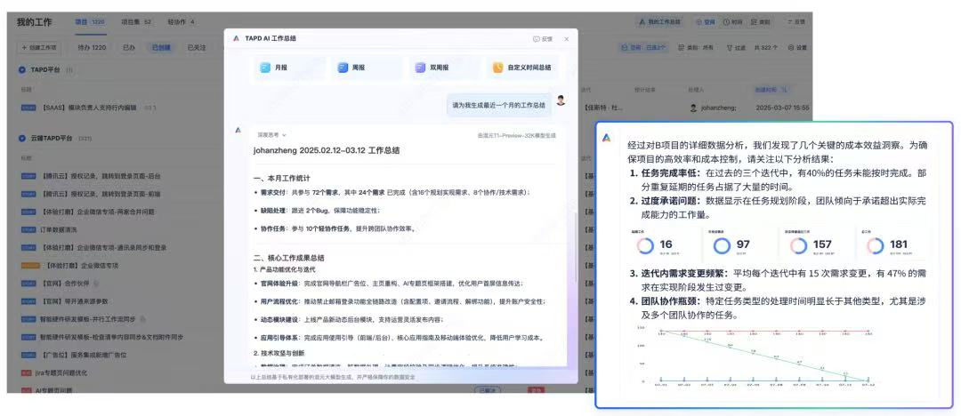Screen dimensions: 961x416
Task: Open the 订单数据清洗 item
Action: pos(59,229)
